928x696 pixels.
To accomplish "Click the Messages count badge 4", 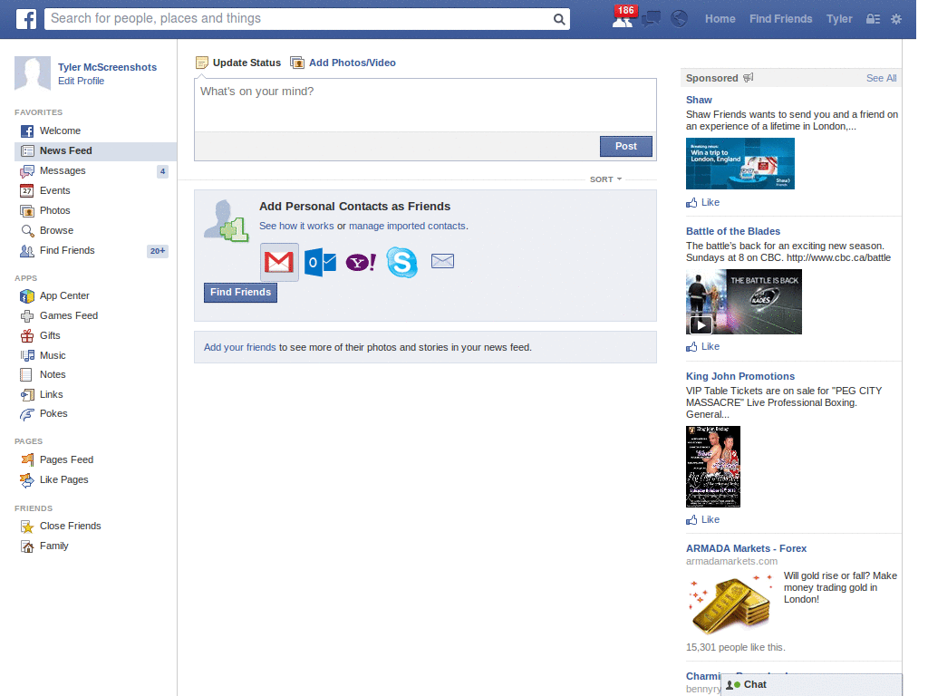I will [x=163, y=171].
